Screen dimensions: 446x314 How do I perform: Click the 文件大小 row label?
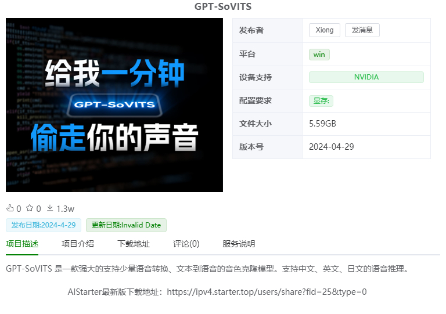tap(256, 124)
